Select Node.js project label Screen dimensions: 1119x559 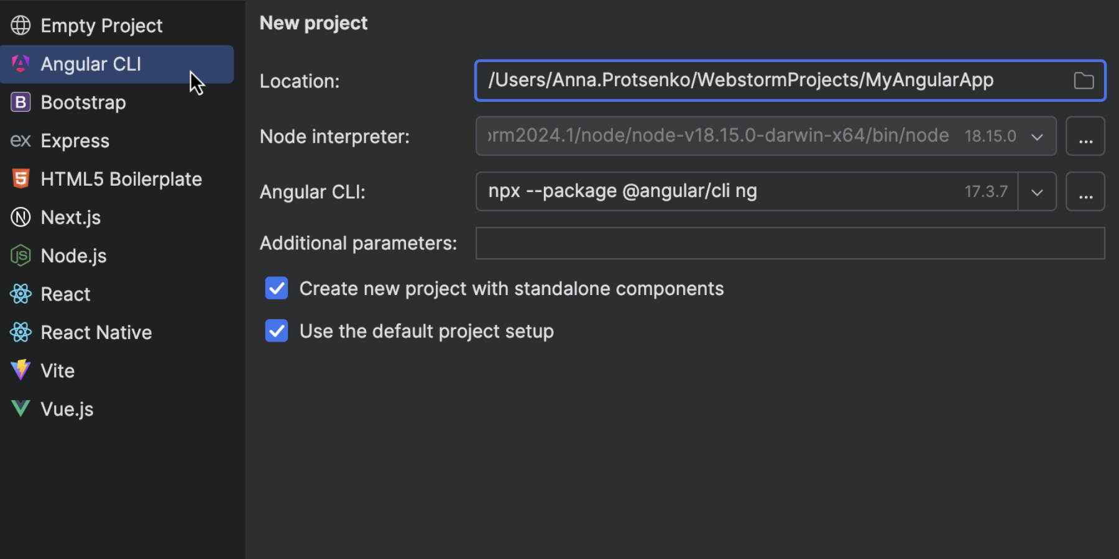(x=73, y=256)
